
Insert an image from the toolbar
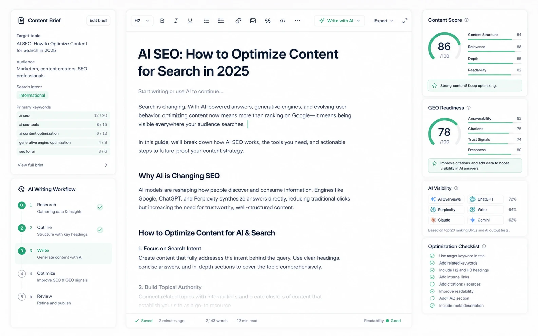pos(253,21)
